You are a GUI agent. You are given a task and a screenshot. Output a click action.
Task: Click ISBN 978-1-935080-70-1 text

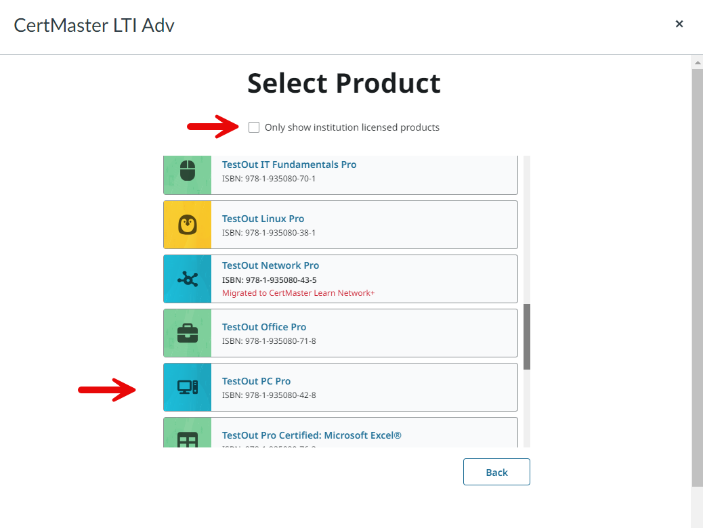(x=269, y=179)
